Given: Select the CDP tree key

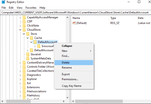Looking at the screenshot, I should pyautogui.click(x=30, y=22).
